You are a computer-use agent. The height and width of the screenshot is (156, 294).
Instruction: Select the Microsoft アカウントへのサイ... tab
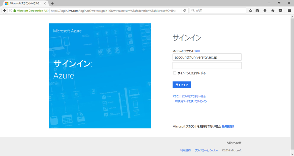tap(25, 3)
